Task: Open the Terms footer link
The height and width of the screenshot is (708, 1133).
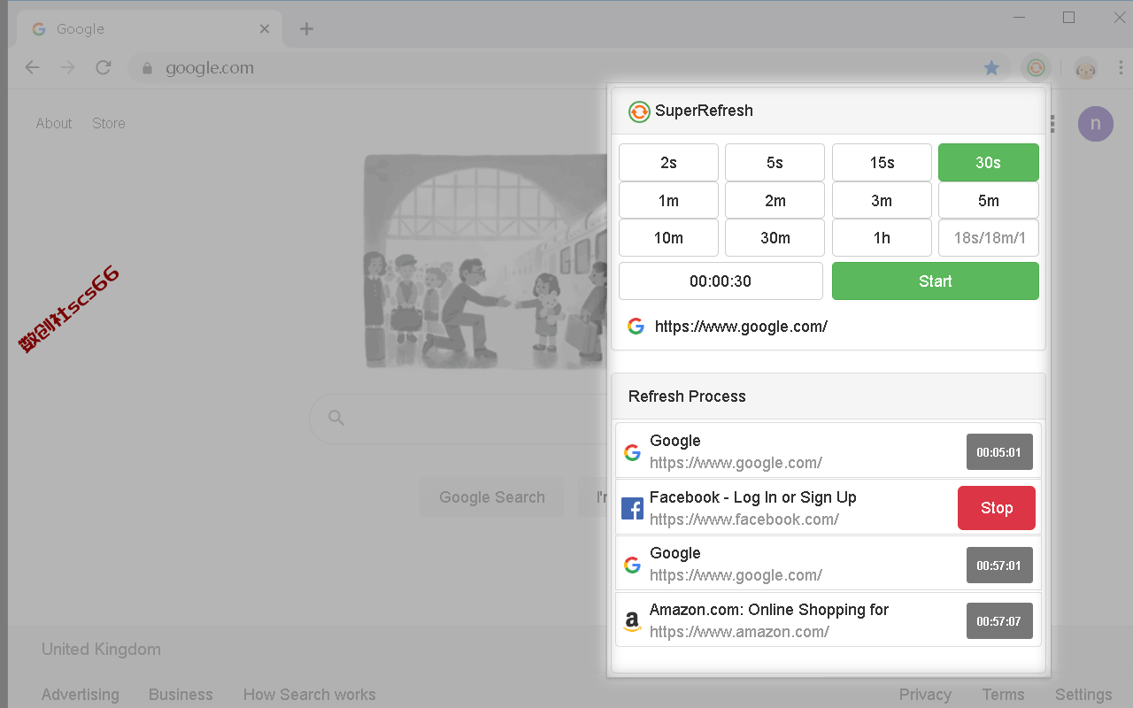Action: click(1004, 695)
